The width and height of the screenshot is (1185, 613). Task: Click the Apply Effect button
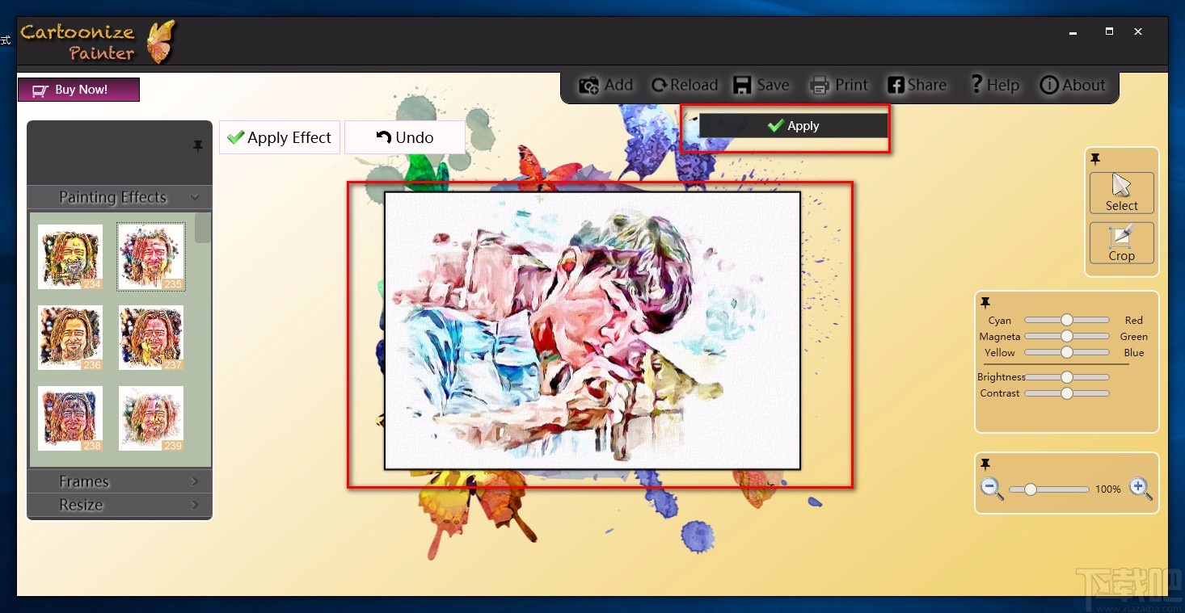pos(280,137)
